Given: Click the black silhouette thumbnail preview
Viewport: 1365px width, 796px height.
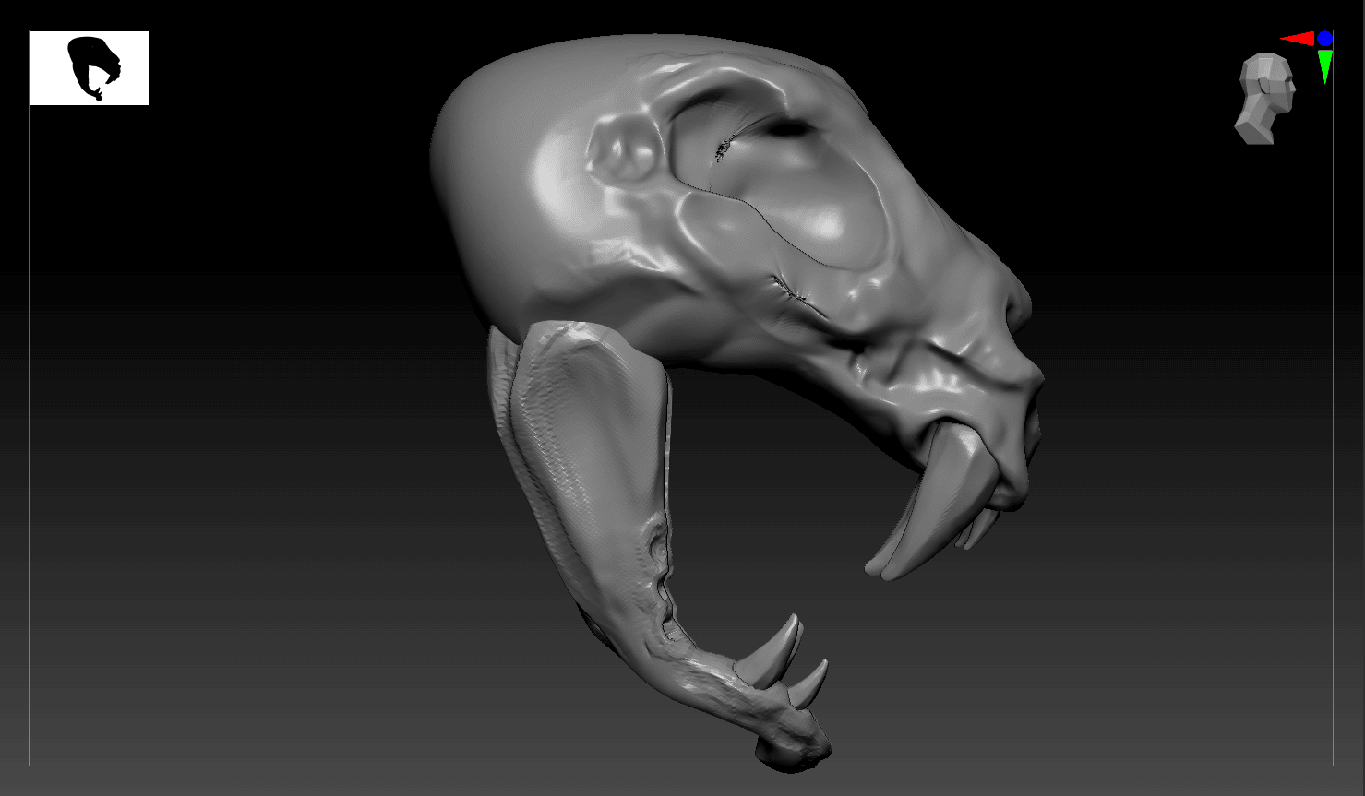Looking at the screenshot, I should tap(90, 68).
